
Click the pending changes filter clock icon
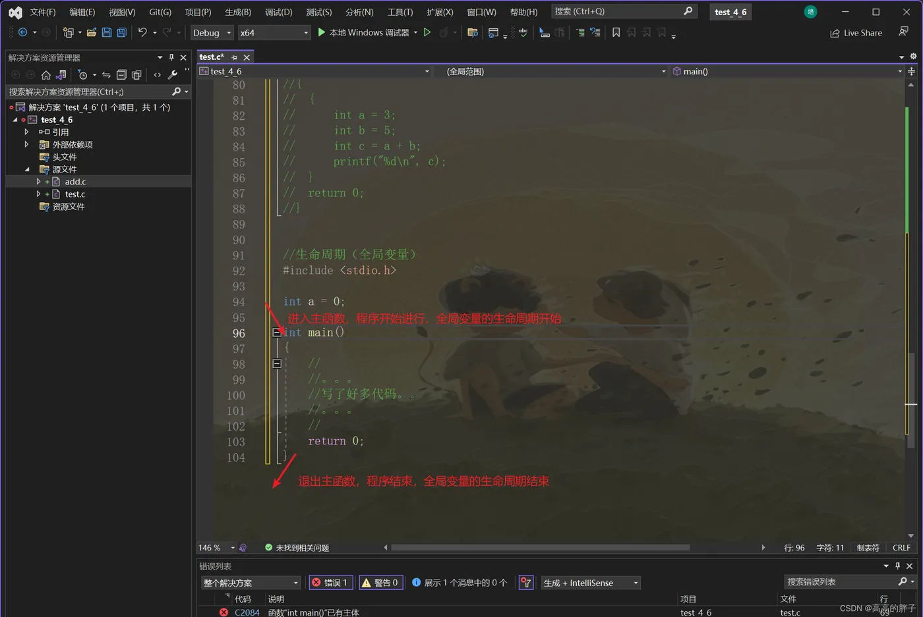82,75
